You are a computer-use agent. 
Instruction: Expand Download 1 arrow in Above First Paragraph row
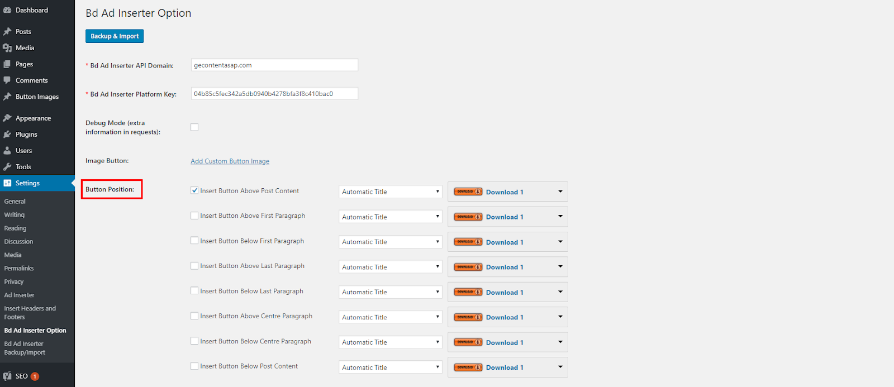[560, 217]
